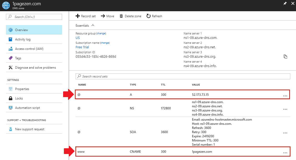The image size is (296, 160).
Task: Click the magnifier icon in record search
Action: coord(79,76)
